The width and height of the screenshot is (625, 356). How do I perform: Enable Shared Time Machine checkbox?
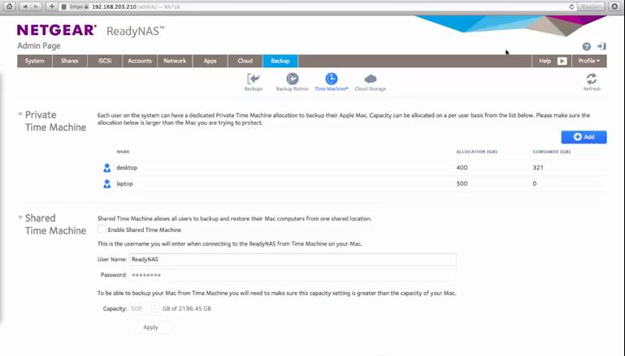click(102, 230)
